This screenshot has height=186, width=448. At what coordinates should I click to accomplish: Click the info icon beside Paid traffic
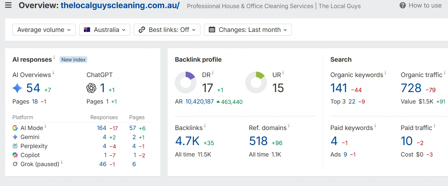[434, 126]
